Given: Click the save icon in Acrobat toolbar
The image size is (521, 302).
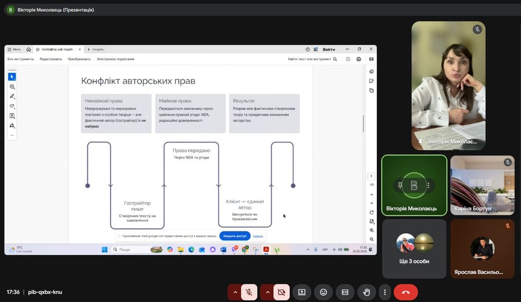Looking at the screenshot, I should click(x=348, y=59).
